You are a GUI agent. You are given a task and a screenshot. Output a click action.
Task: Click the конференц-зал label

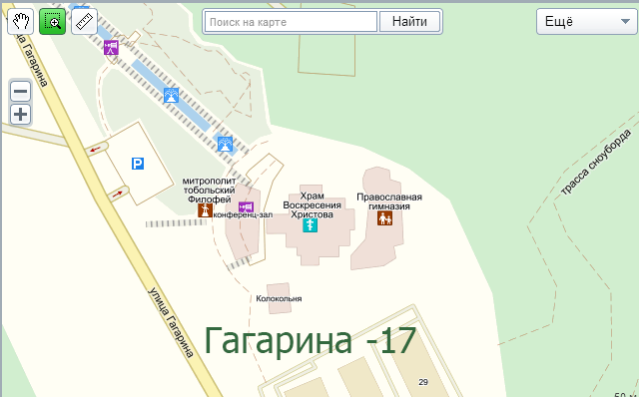[243, 215]
